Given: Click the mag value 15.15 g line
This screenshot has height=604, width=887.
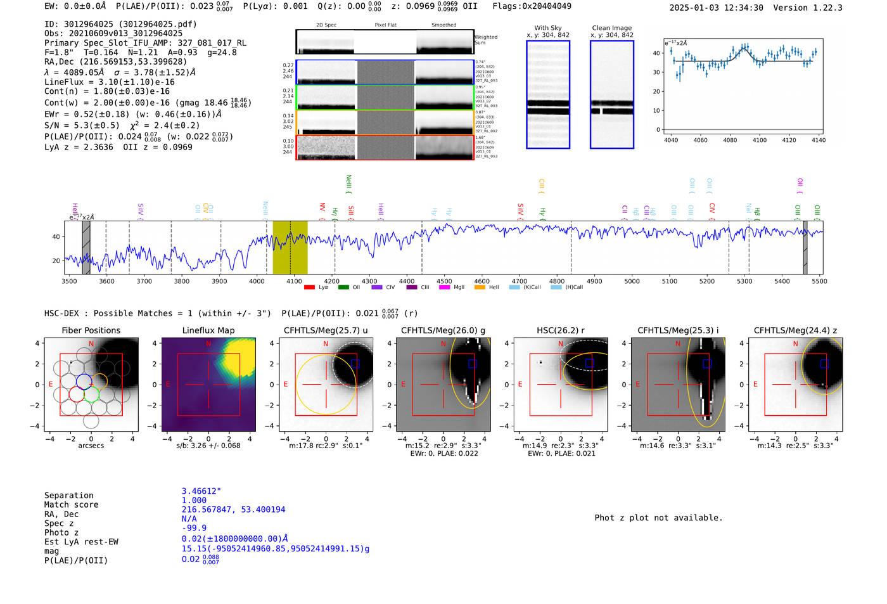Looking at the screenshot, I should [x=276, y=549].
